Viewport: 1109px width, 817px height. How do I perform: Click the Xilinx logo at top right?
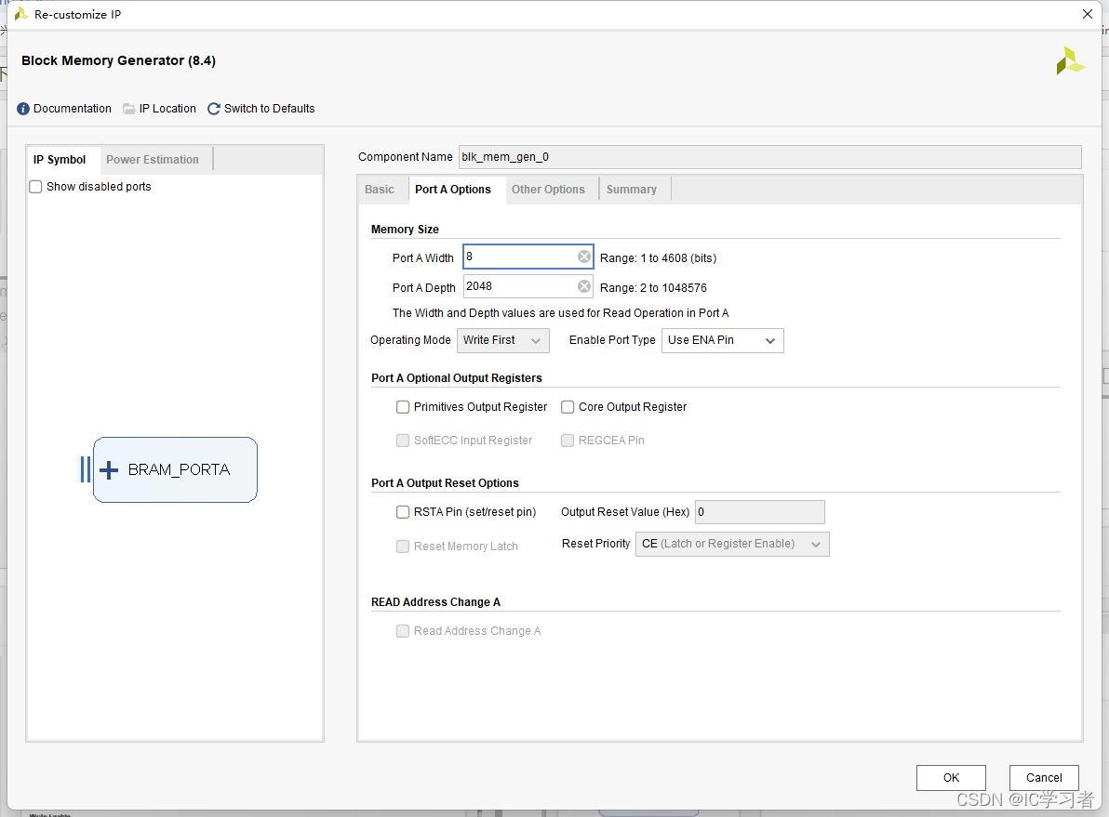pos(1070,60)
